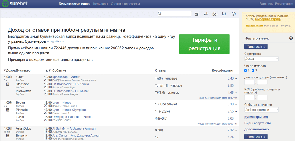Click the swap arrows toolbar icon
Image resolution: width=295 pixels, height=141 pixels.
[206, 14]
